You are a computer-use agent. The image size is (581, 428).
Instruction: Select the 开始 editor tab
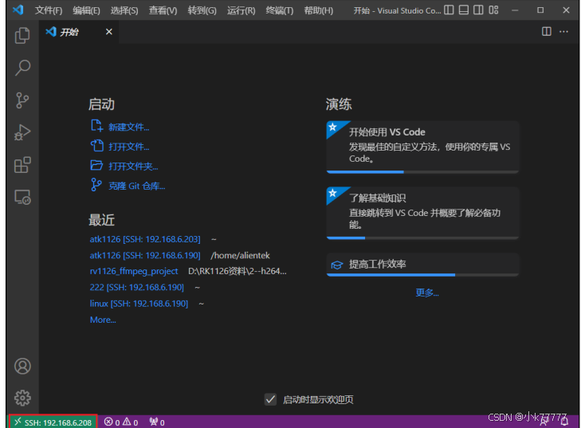pyautogui.click(x=79, y=32)
